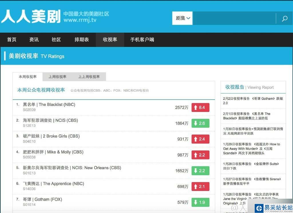Click the www.rrmj.tv site address
Screen dimensions: 293x213
[x=80, y=20]
